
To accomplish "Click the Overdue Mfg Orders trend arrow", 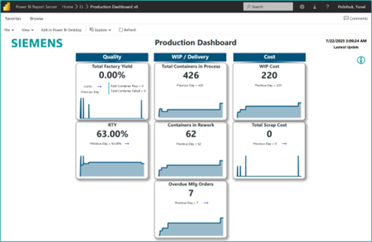I will point(206,203).
